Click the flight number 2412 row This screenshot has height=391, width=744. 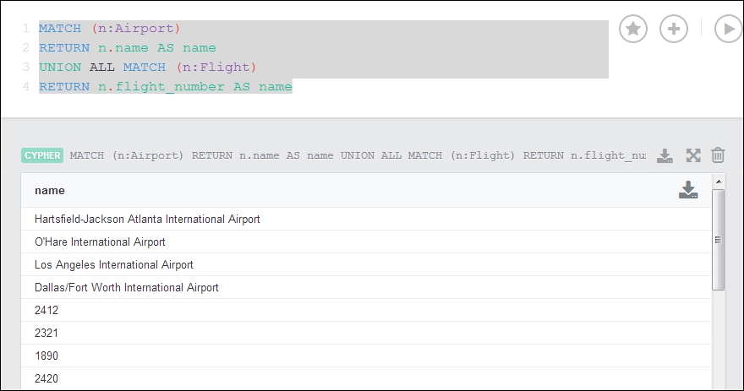coord(366,310)
